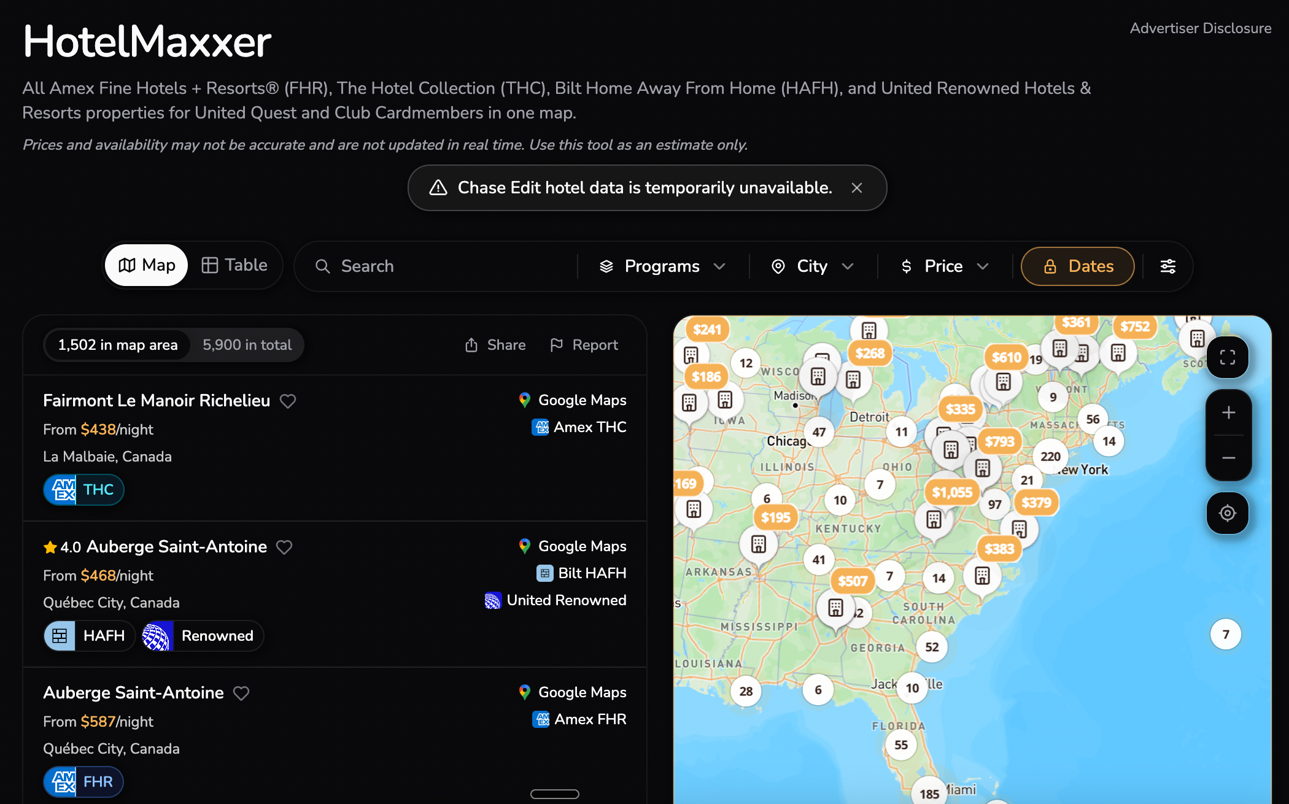This screenshot has width=1289, height=804.
Task: Show the 5,900 in total list
Action: point(247,345)
